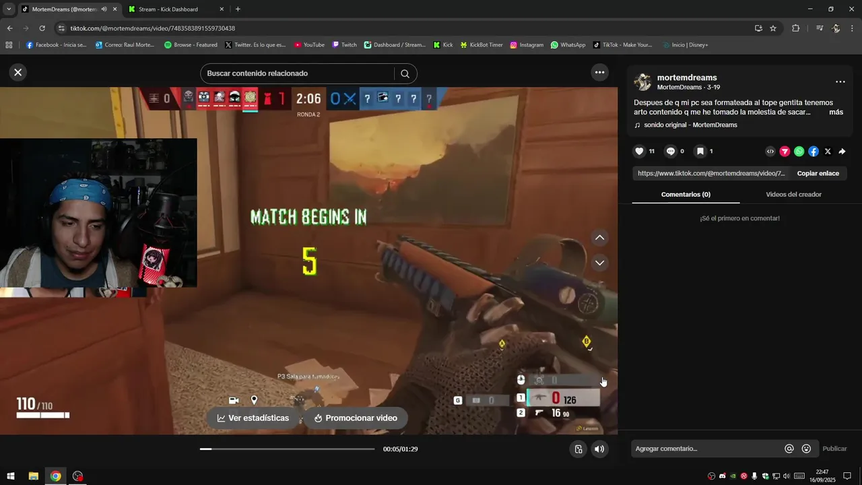Go to next video with down chevron

coord(599,263)
